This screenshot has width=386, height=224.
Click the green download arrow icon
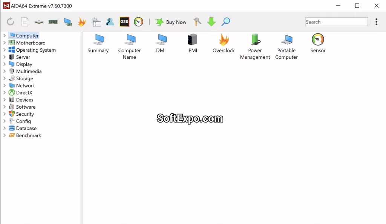[211, 22]
